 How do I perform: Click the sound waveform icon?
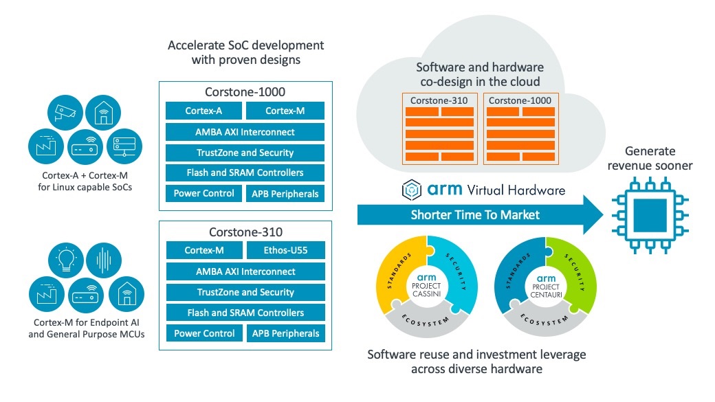click(x=104, y=260)
